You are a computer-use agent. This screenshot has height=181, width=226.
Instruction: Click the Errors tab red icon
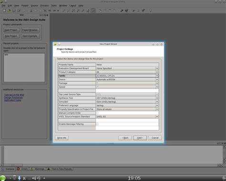[19, 169]
